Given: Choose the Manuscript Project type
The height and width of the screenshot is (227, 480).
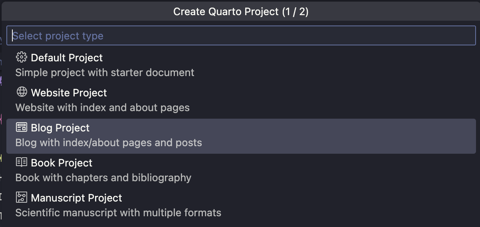Looking at the screenshot, I should coord(76,198).
